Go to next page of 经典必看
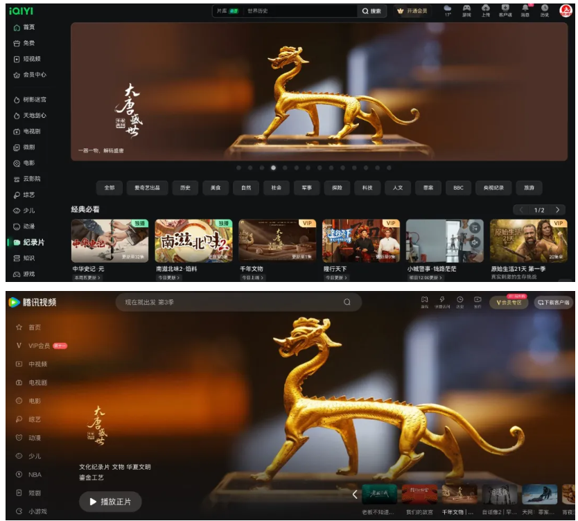 (x=558, y=209)
